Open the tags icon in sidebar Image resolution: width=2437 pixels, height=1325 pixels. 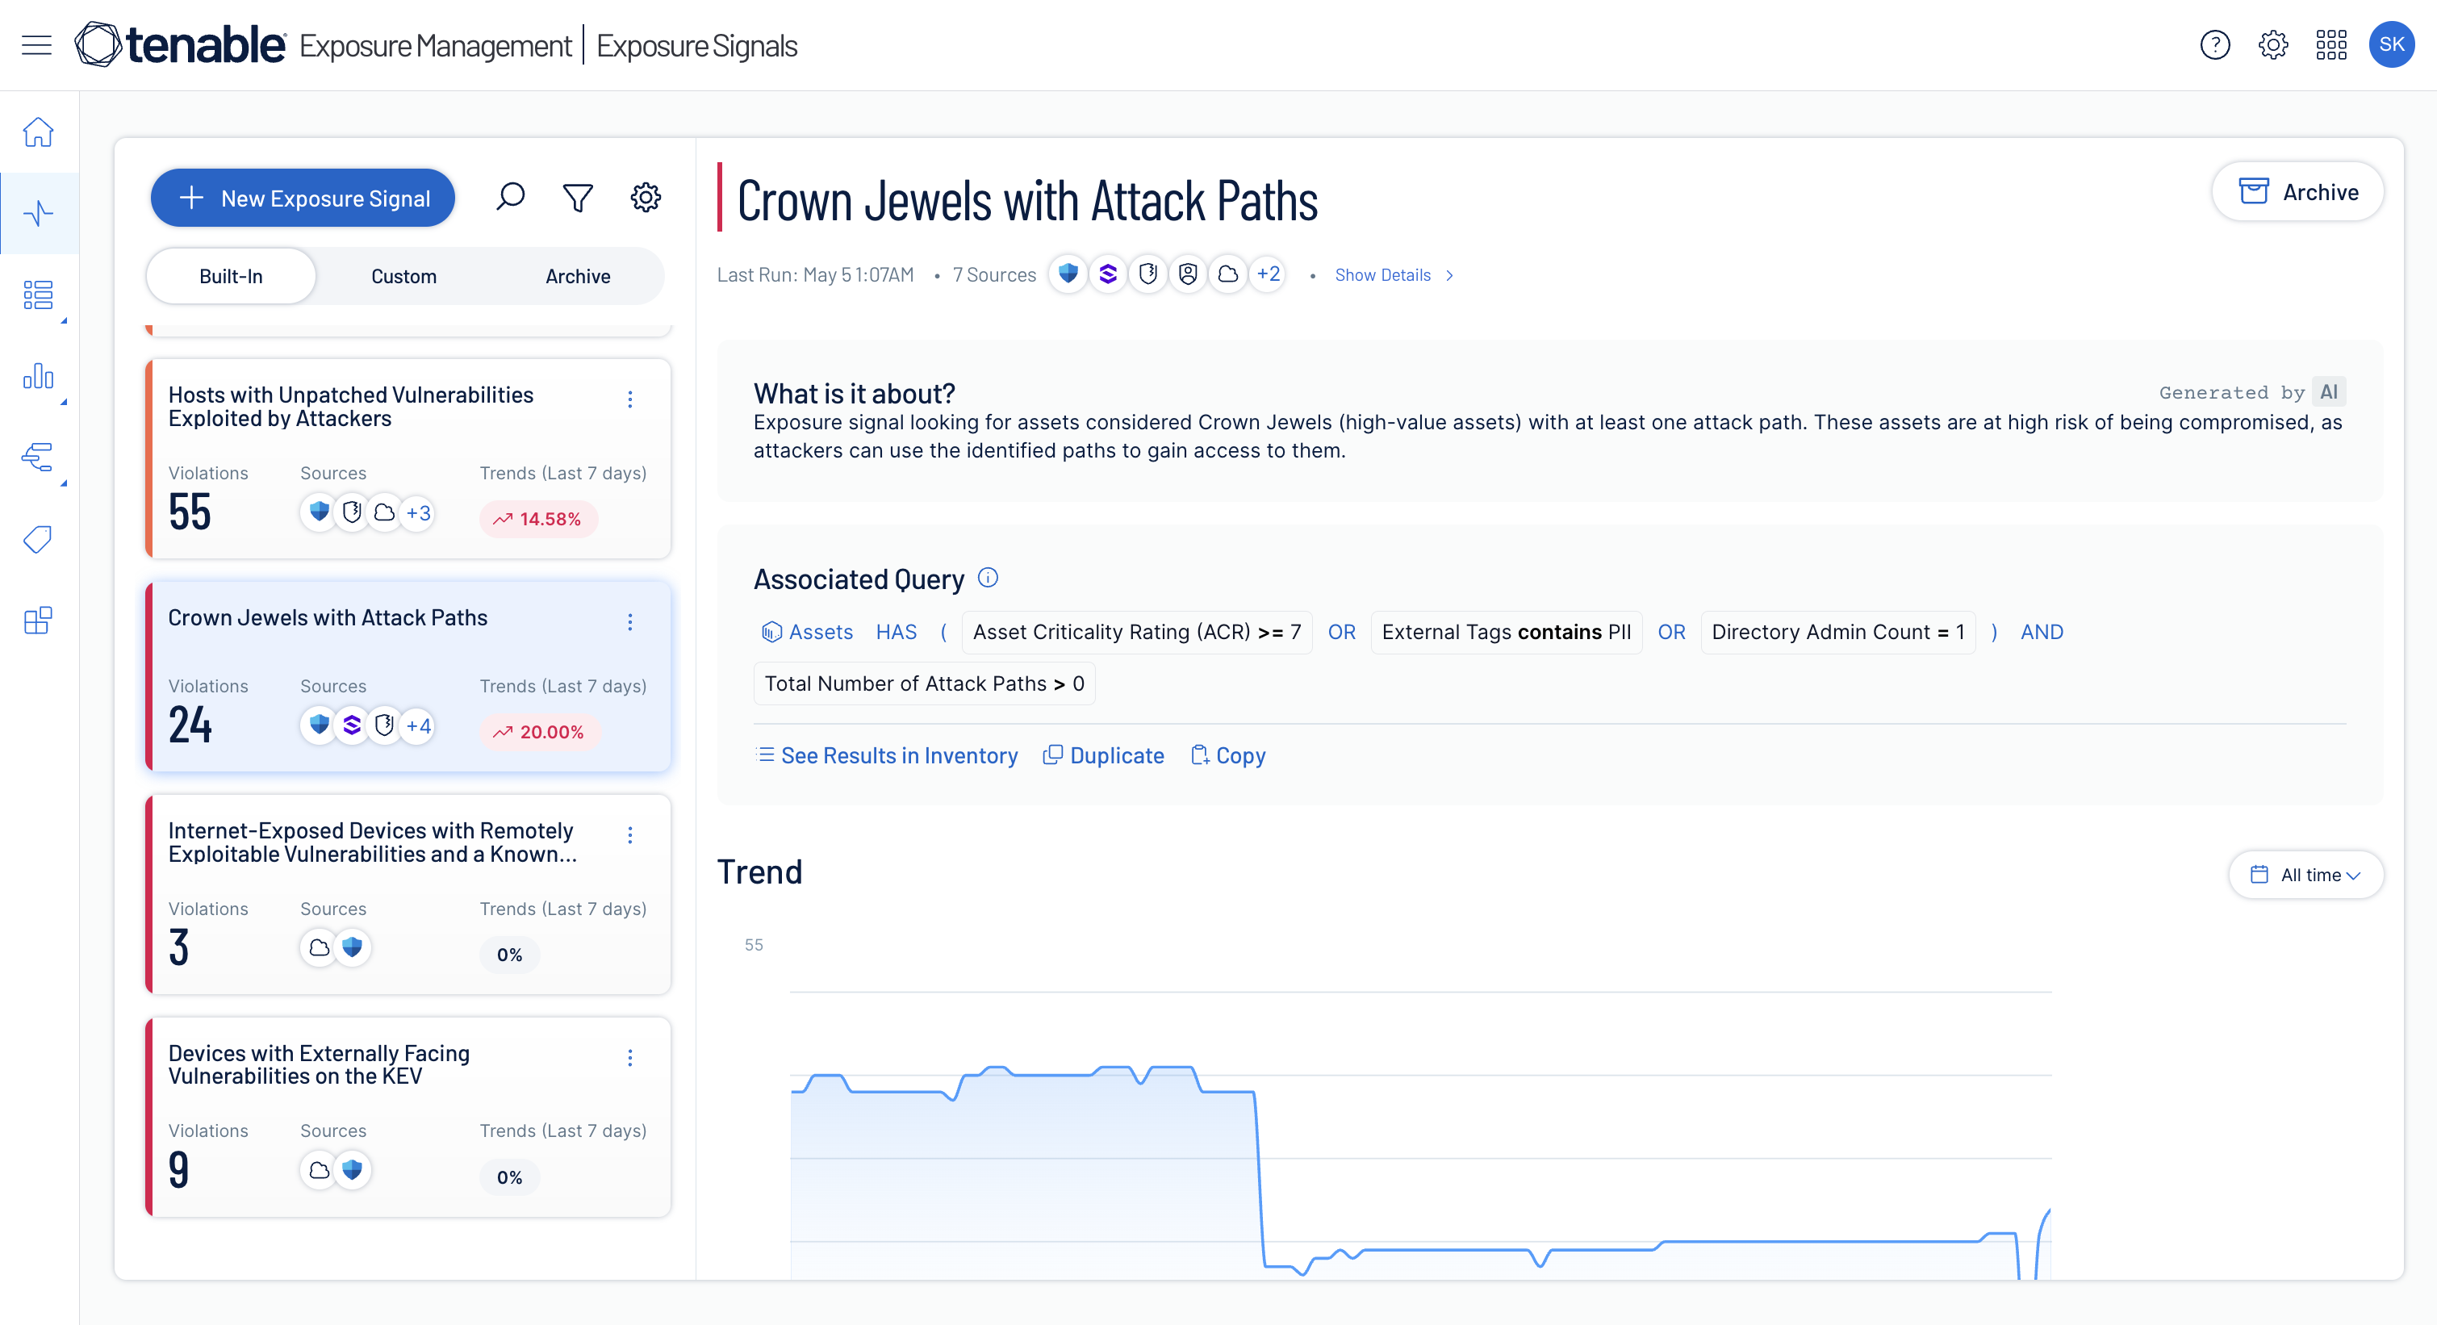click(38, 539)
